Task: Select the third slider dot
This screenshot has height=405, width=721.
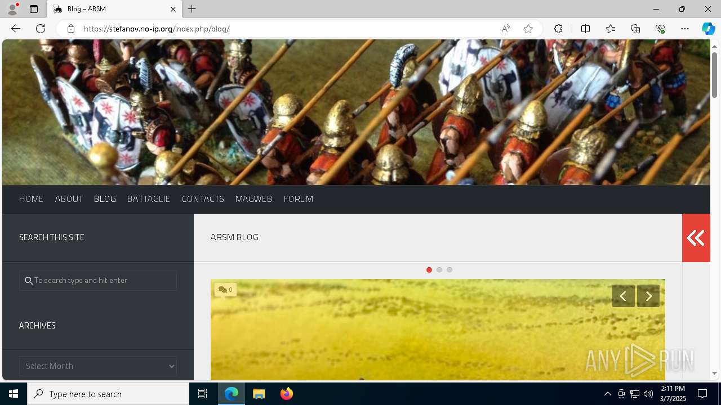Action: point(449,270)
